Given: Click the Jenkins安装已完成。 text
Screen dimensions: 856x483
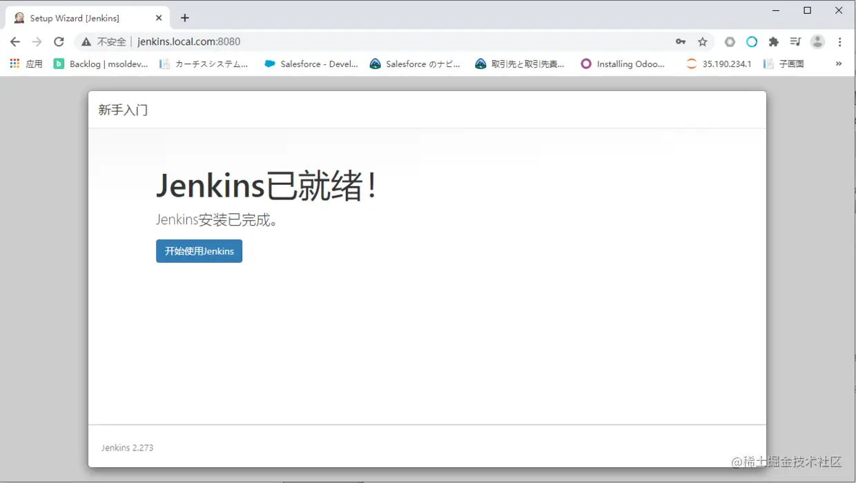Looking at the screenshot, I should pos(217,220).
